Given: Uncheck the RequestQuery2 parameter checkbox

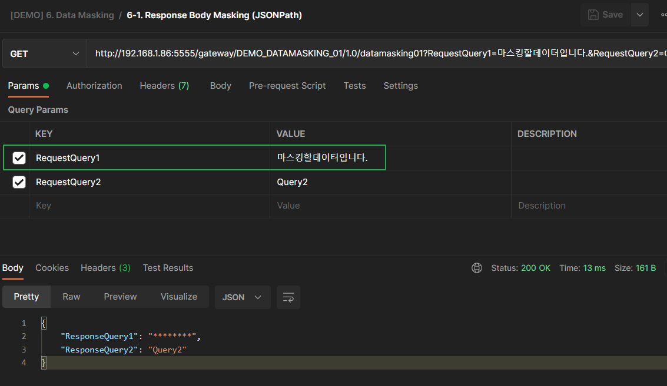Looking at the screenshot, I should point(19,182).
